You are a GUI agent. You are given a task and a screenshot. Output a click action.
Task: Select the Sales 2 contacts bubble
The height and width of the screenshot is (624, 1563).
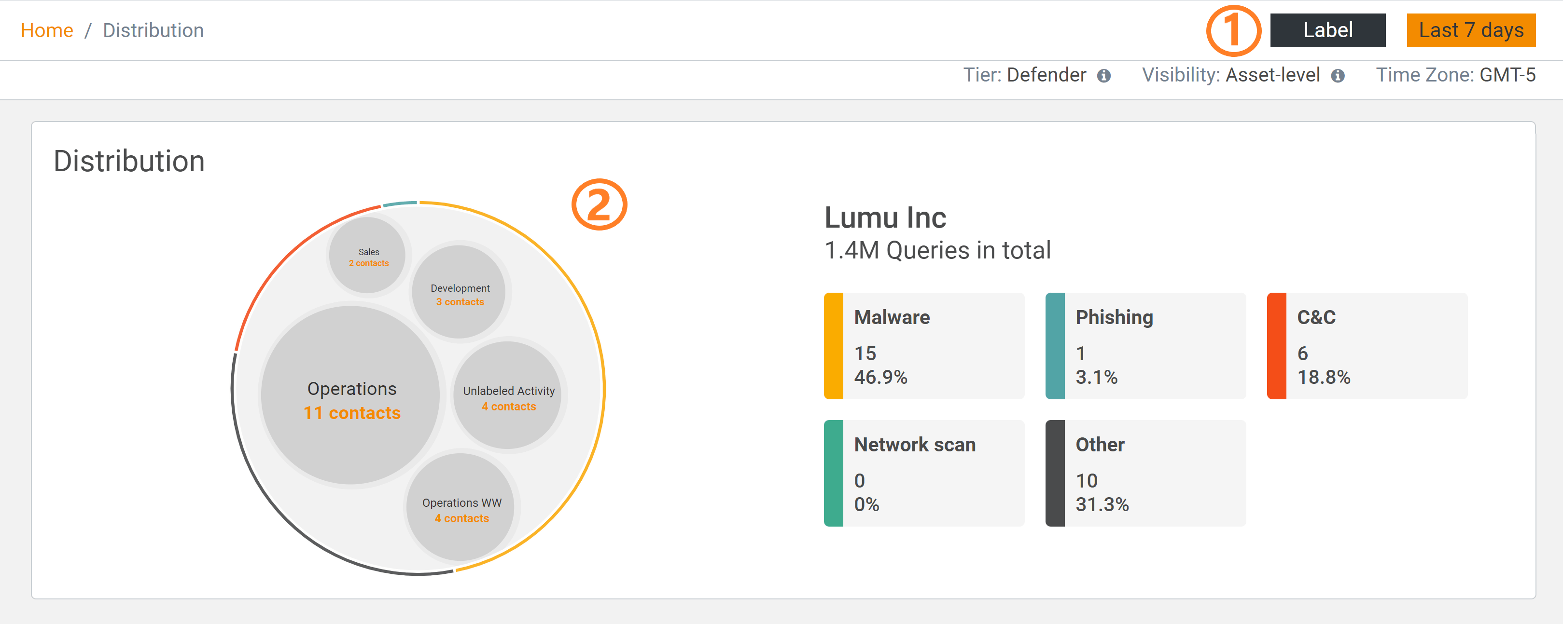368,256
